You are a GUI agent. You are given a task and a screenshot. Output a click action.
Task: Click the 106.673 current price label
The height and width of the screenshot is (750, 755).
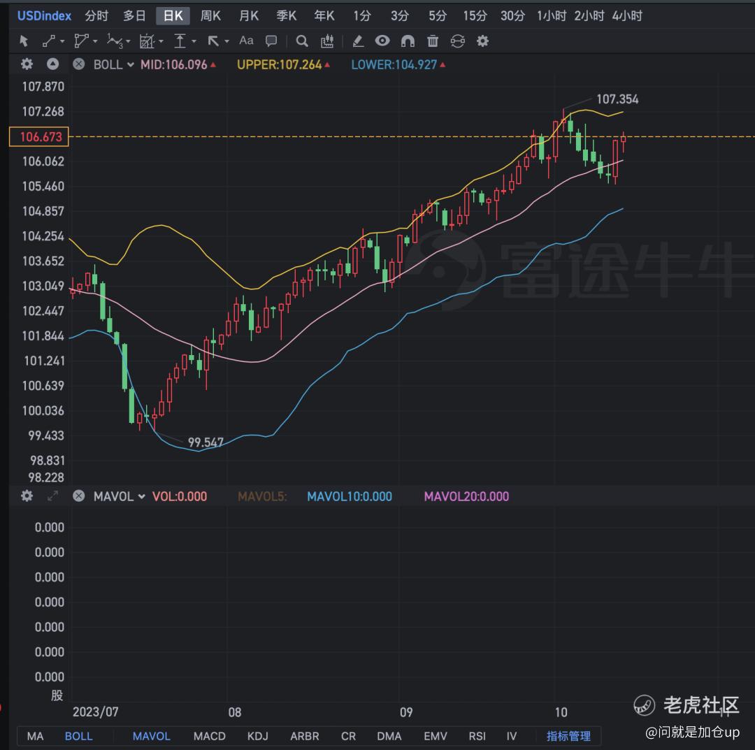39,137
